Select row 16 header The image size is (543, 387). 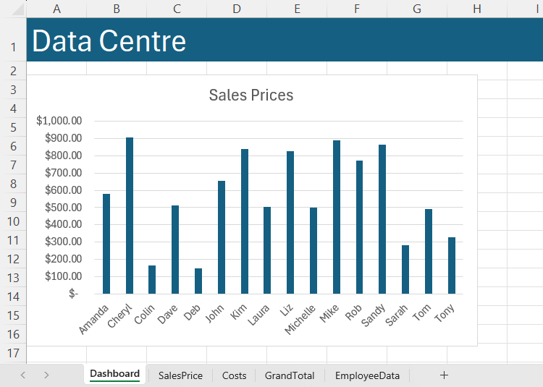pyautogui.click(x=13, y=334)
